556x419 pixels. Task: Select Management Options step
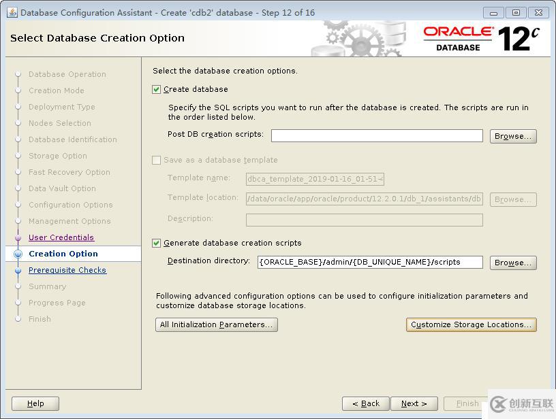tap(70, 221)
